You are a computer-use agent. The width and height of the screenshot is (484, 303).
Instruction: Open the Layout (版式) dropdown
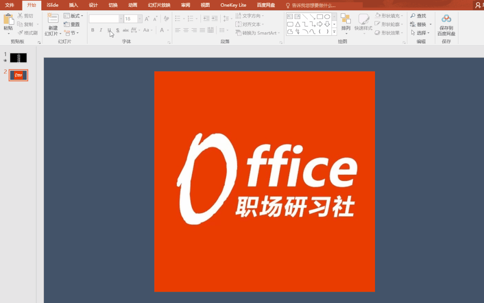click(x=74, y=16)
